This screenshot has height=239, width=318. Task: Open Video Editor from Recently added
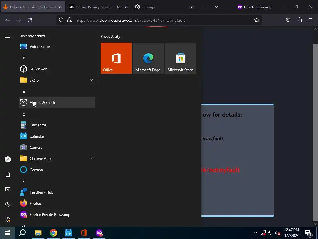point(57,47)
